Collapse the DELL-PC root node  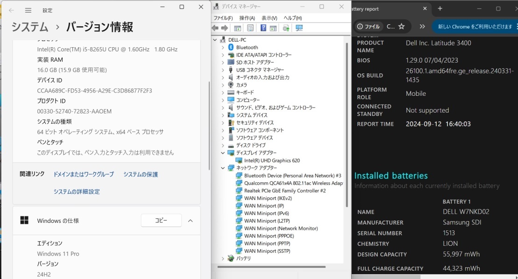pos(215,40)
